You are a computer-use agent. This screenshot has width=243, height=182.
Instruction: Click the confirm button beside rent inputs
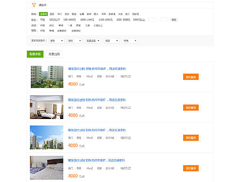click(x=174, y=20)
